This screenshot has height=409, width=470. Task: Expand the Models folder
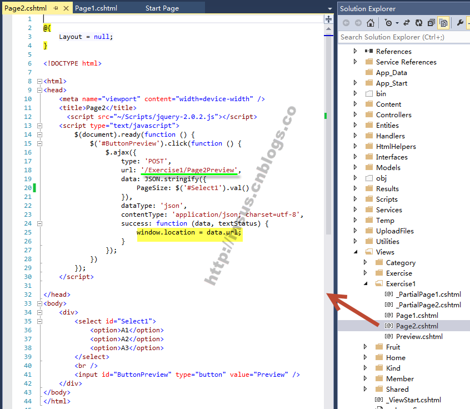coord(355,167)
